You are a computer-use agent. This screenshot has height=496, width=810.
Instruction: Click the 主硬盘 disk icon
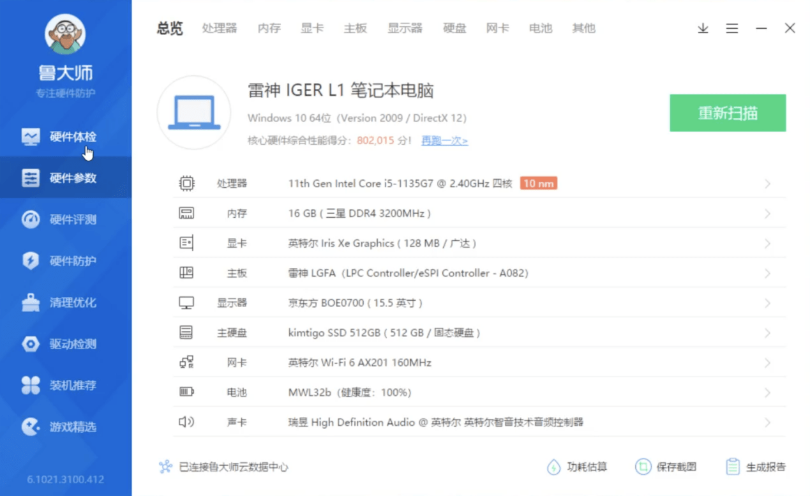pos(186,333)
